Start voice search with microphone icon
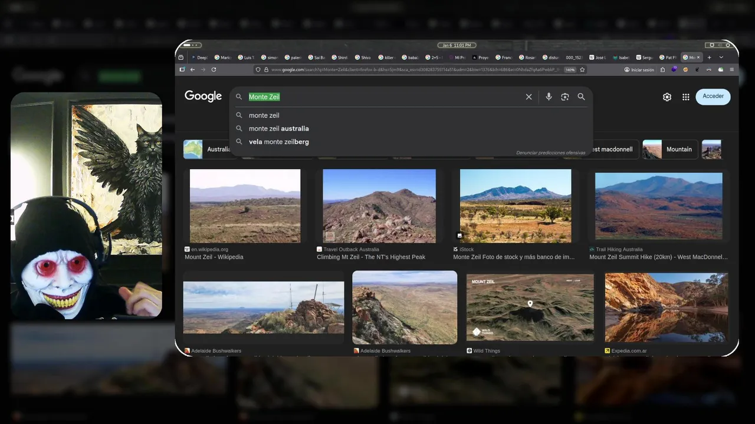The height and width of the screenshot is (424, 755). coord(549,97)
